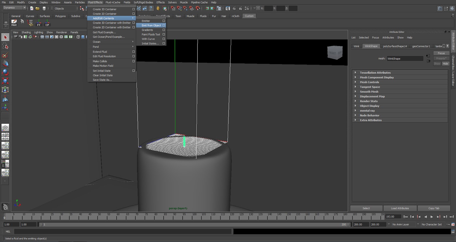Toggle the safe action display
Screen dimensions: 456x242
[66, 37]
